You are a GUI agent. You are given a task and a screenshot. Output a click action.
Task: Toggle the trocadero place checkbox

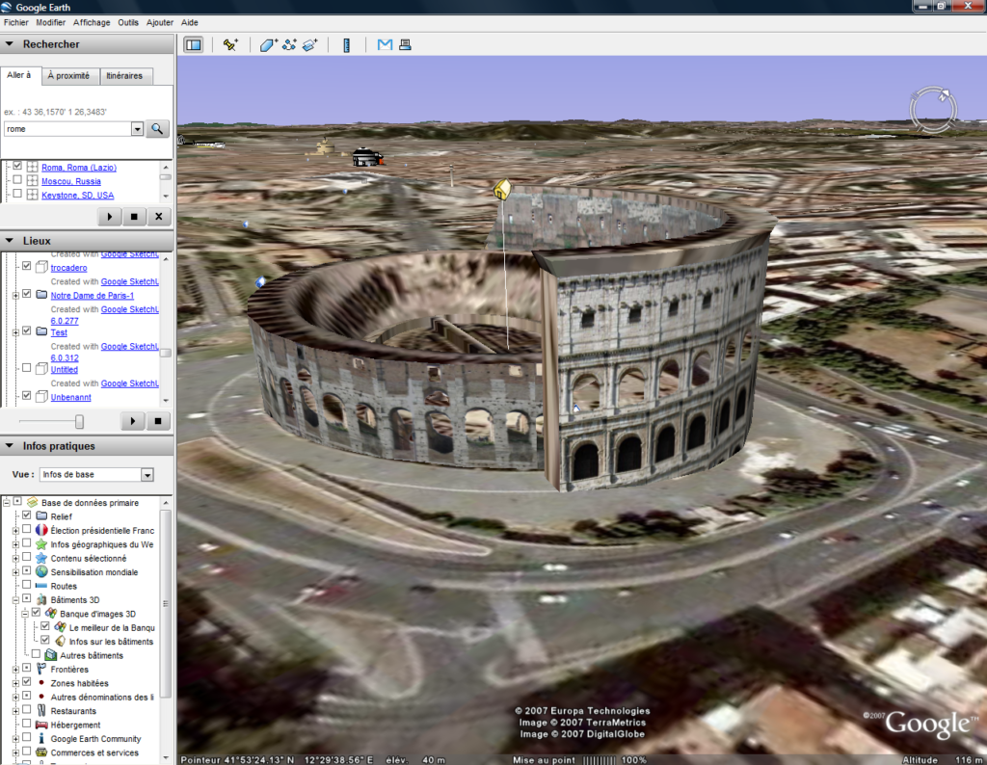tap(26, 266)
